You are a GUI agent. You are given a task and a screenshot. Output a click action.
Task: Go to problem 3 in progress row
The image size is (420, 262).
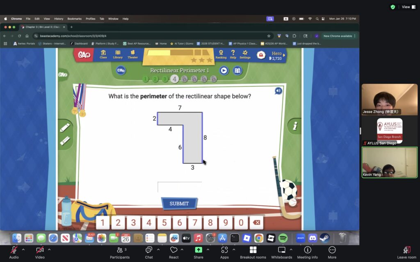pyautogui.click(x=165, y=79)
